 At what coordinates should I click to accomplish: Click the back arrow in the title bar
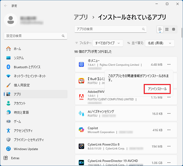(6, 6)
